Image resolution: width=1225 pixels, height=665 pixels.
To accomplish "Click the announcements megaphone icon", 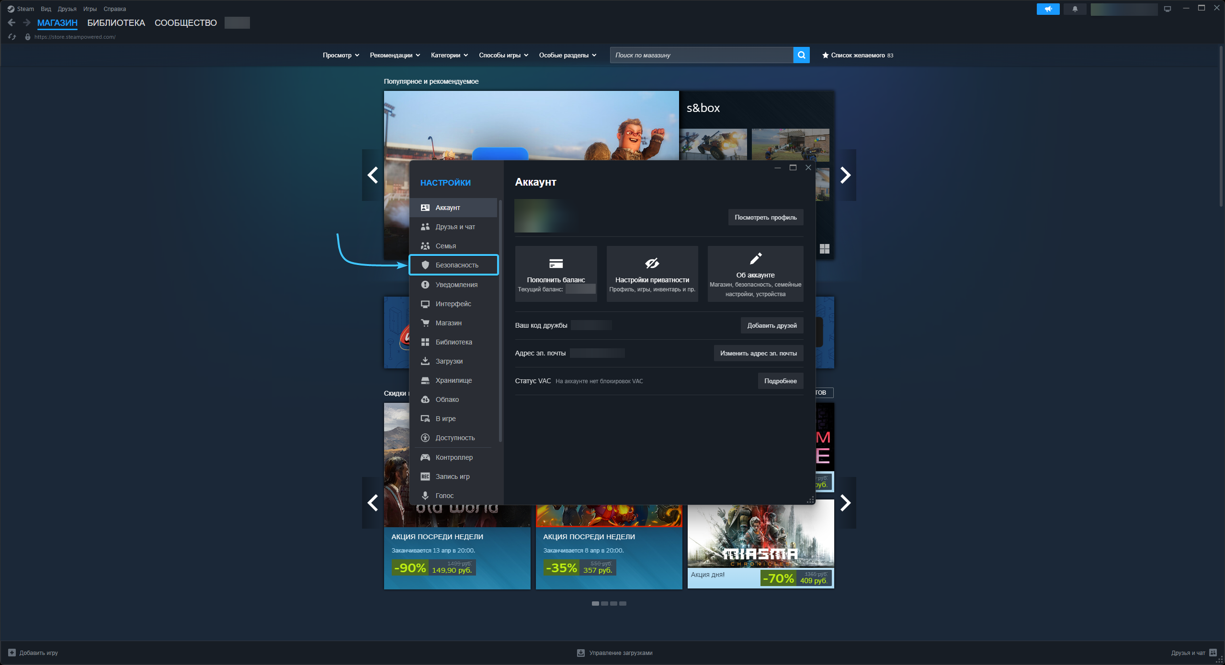I will 1048,9.
